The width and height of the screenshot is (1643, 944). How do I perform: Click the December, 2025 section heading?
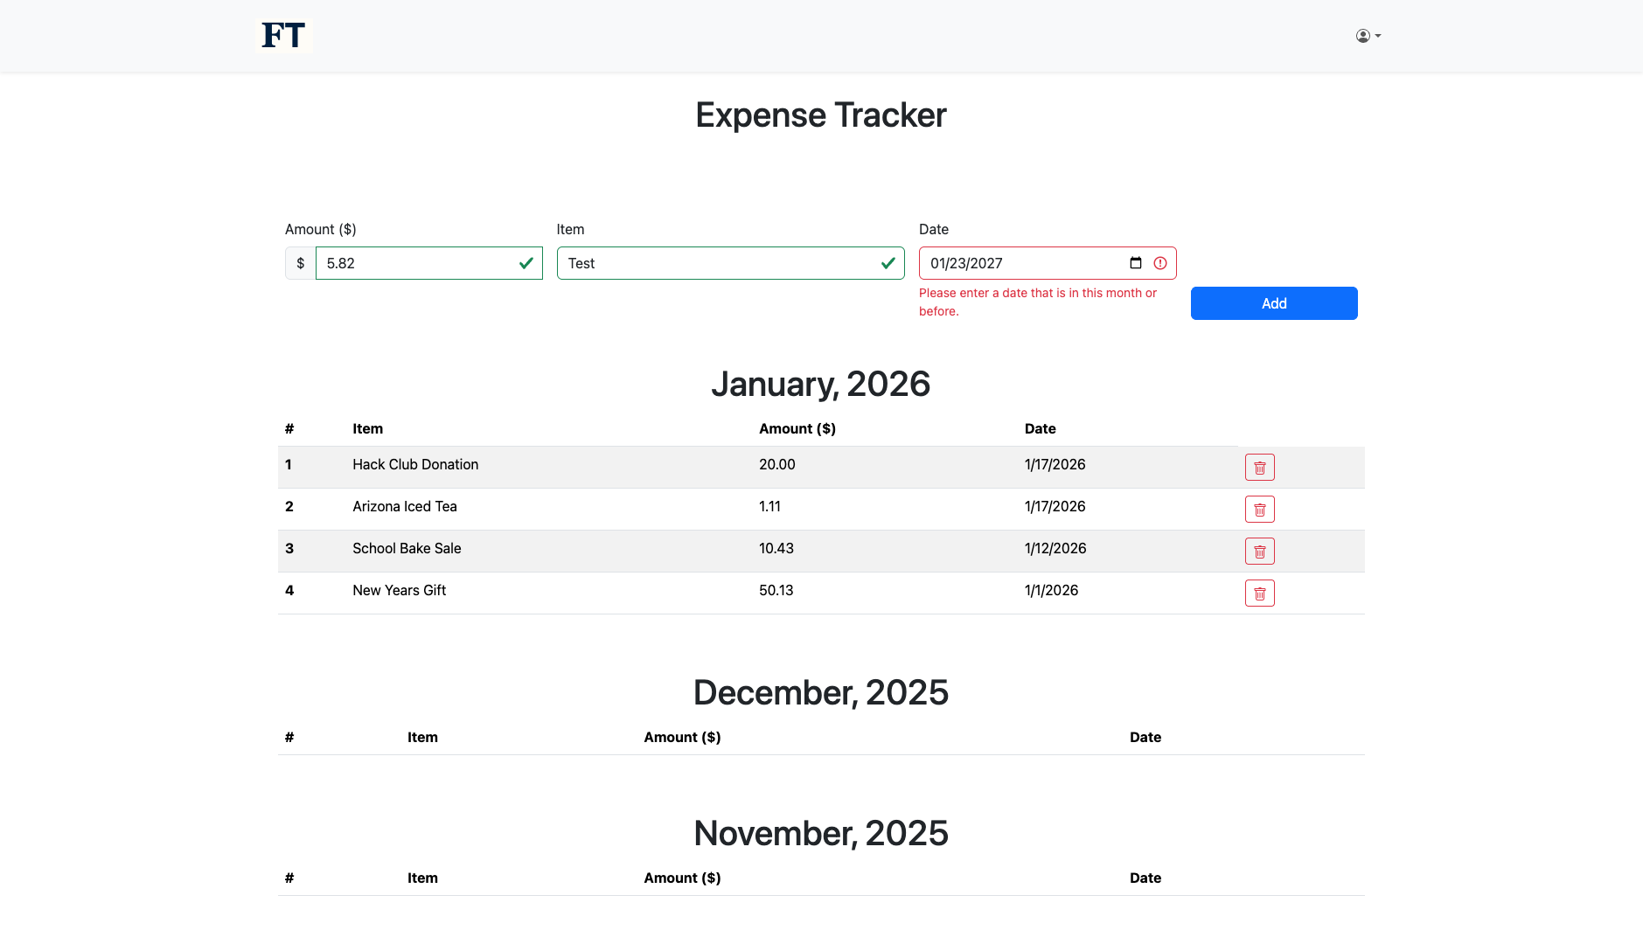[x=820, y=693]
